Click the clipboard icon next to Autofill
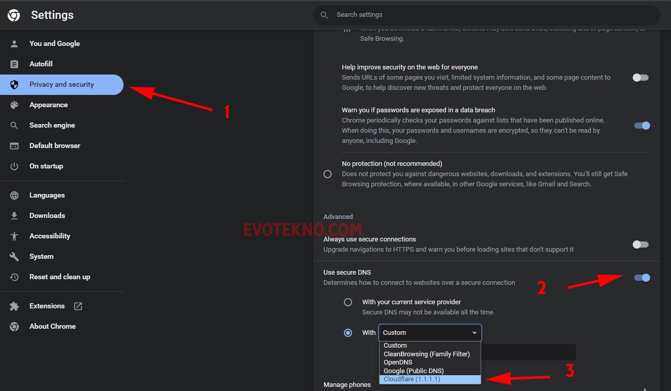 click(x=14, y=64)
